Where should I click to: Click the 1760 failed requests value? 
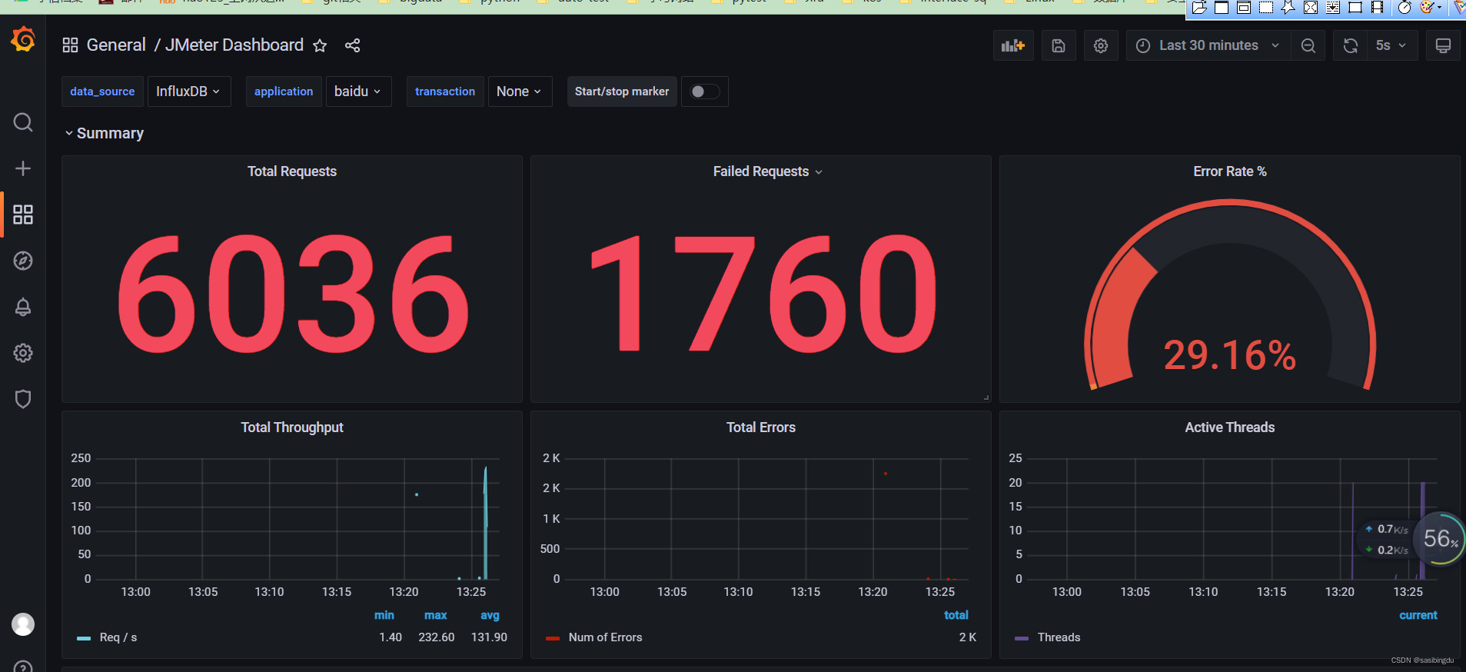click(x=763, y=294)
